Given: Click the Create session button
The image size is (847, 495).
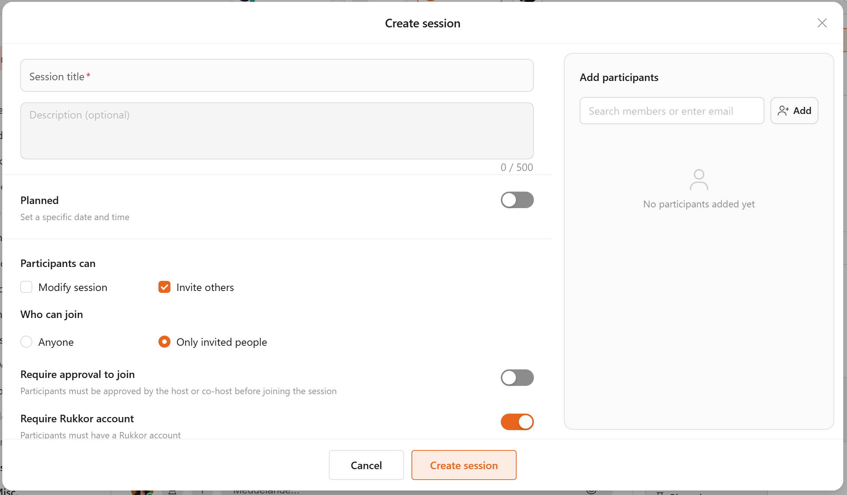Looking at the screenshot, I should tap(464, 465).
